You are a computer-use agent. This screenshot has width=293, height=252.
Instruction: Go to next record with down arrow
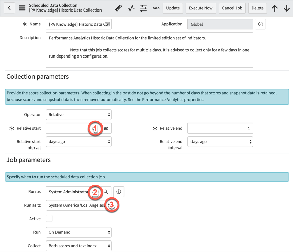pyautogui.click(x=287, y=8)
